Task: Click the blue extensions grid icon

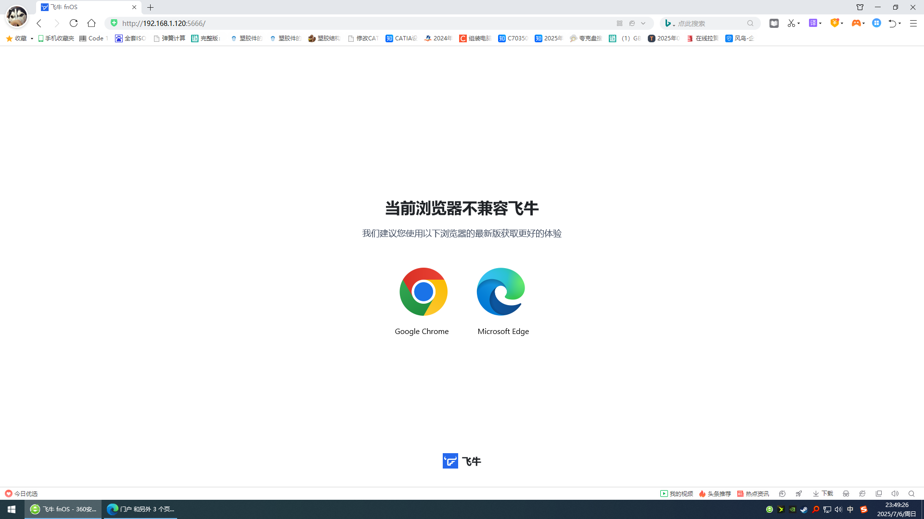Action: [x=877, y=23]
